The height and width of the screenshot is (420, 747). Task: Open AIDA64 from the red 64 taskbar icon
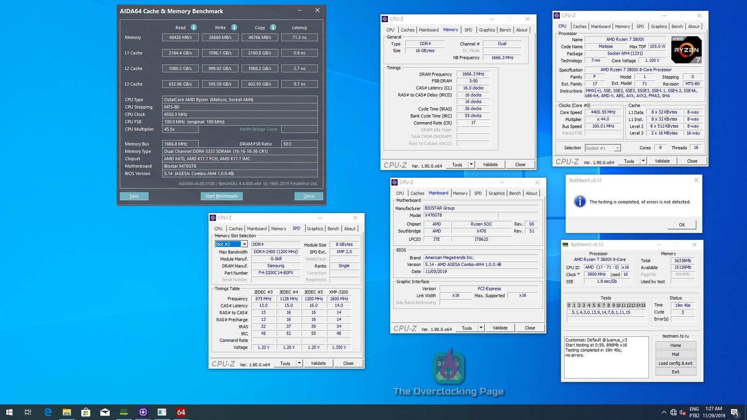coord(181,412)
